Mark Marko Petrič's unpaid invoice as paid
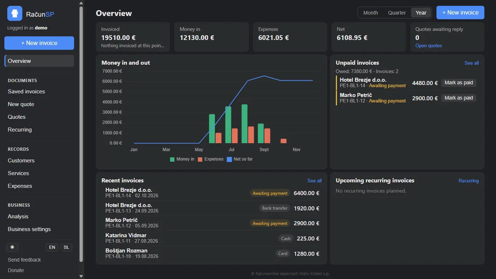This screenshot has width=496, height=279. (x=459, y=98)
